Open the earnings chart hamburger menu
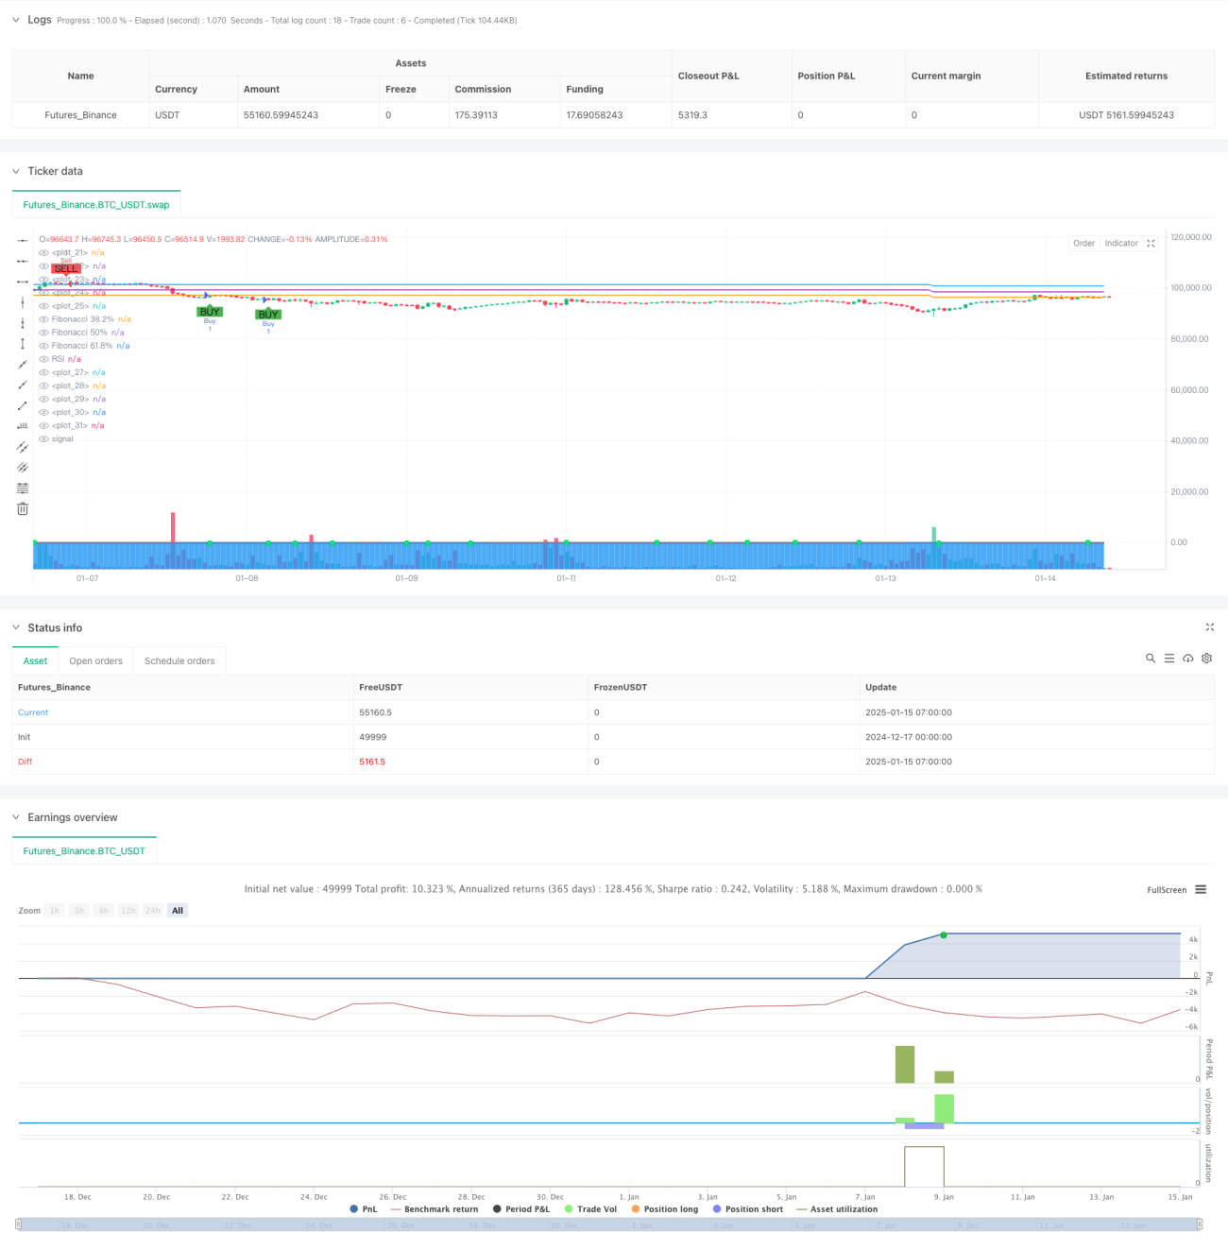Screen dimensions: 1228x1250 tap(1201, 890)
